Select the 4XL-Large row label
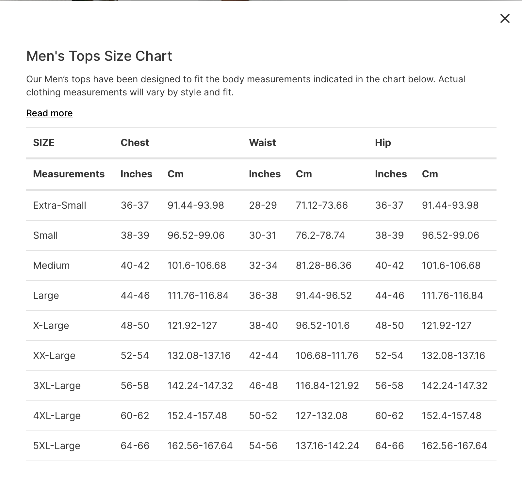 57,415
